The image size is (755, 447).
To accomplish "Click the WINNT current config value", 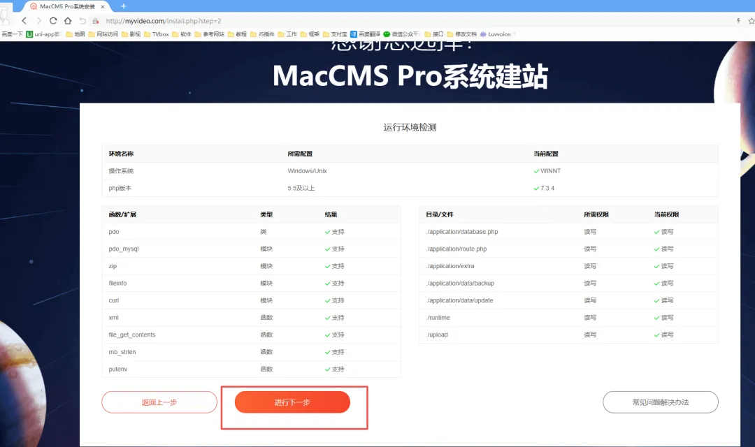I will pyautogui.click(x=550, y=171).
